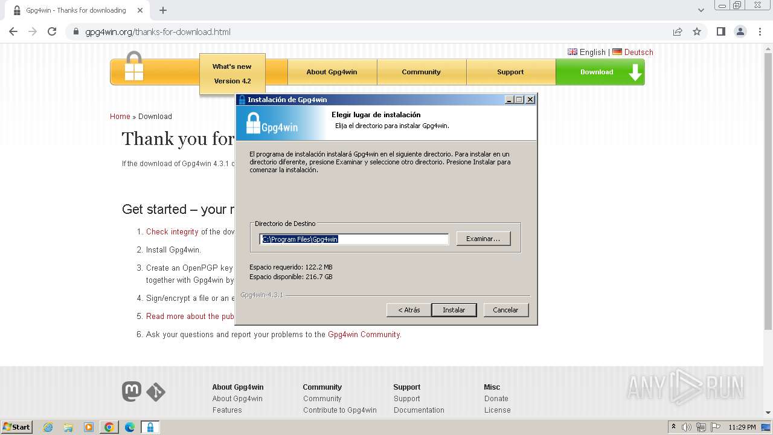773x435 pixels.
Task: Click the Chrome icon in the taskbar
Action: point(109,427)
